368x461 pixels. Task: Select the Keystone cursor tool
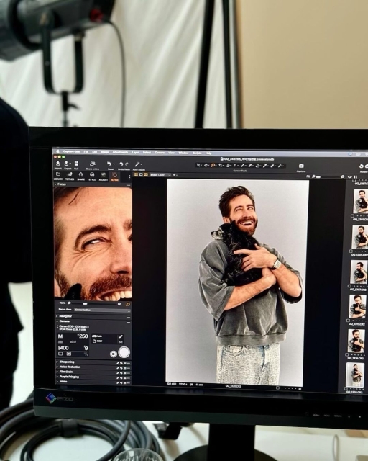tap(235, 166)
